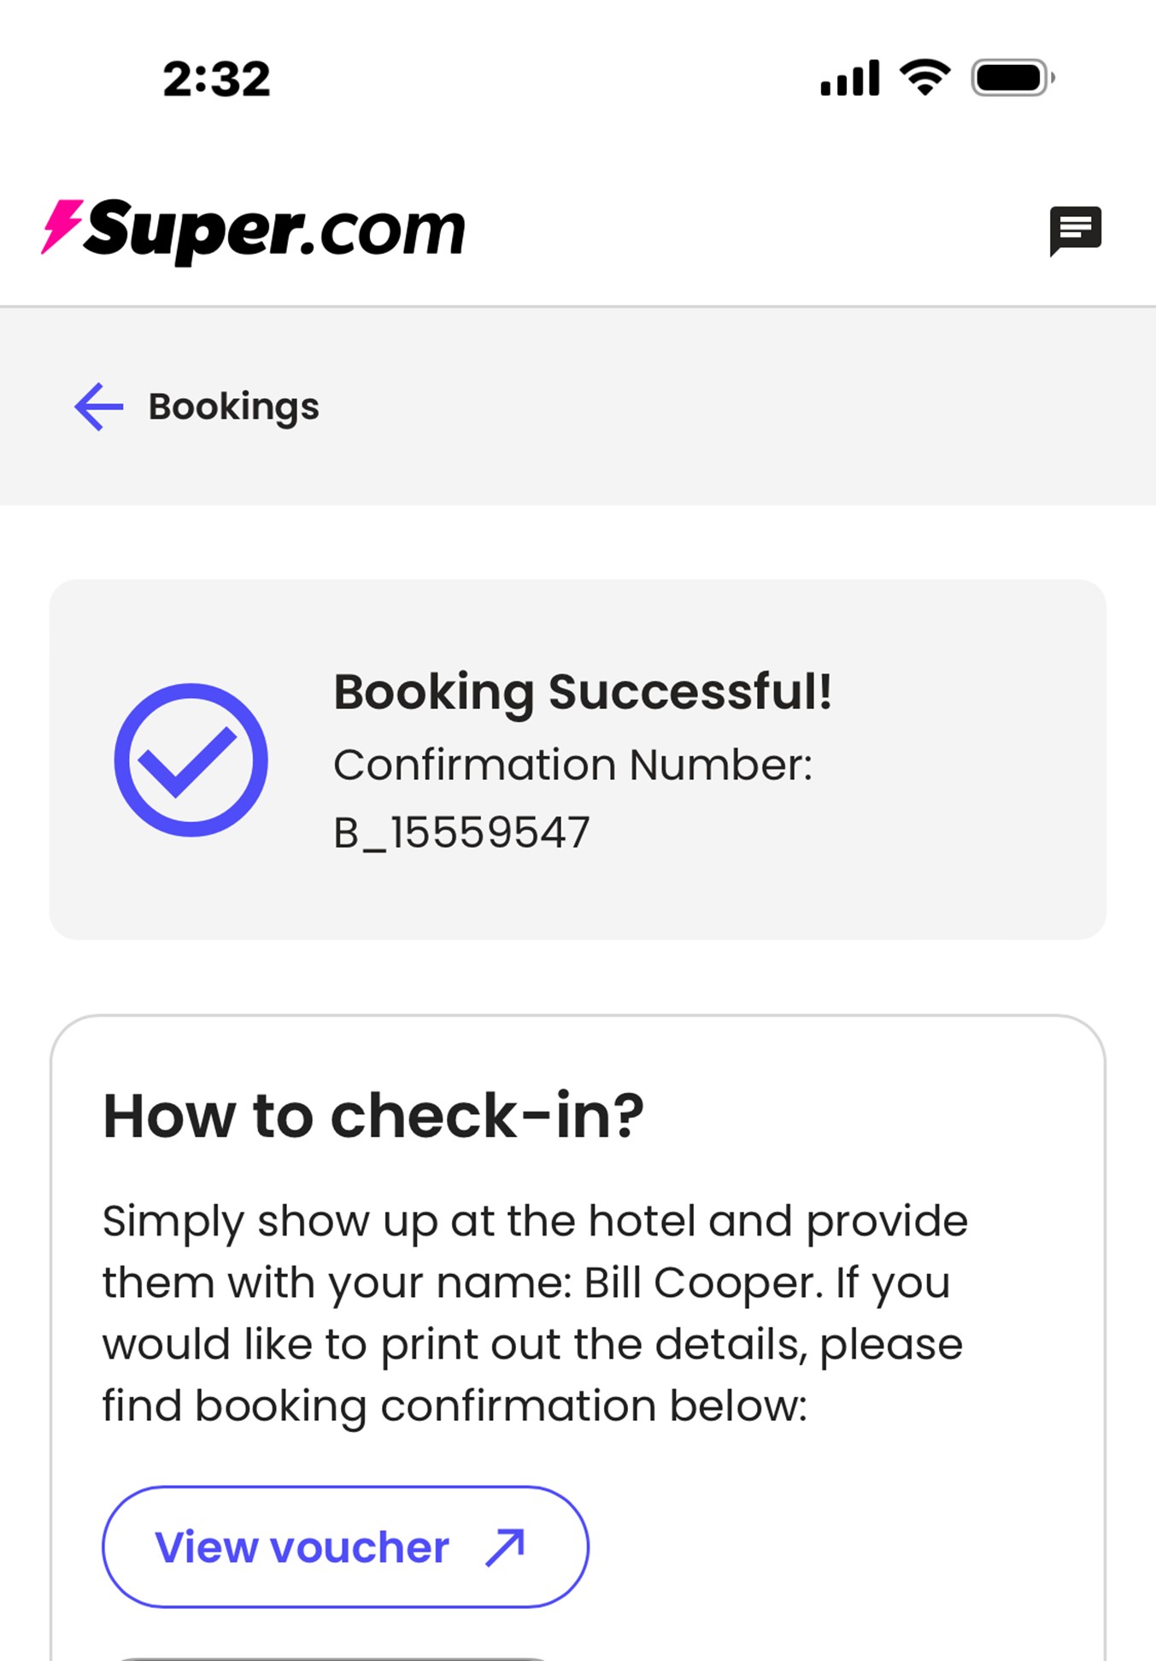Tap the Booking Successful! heading
Screen dimensions: 1156x1661
583,691
